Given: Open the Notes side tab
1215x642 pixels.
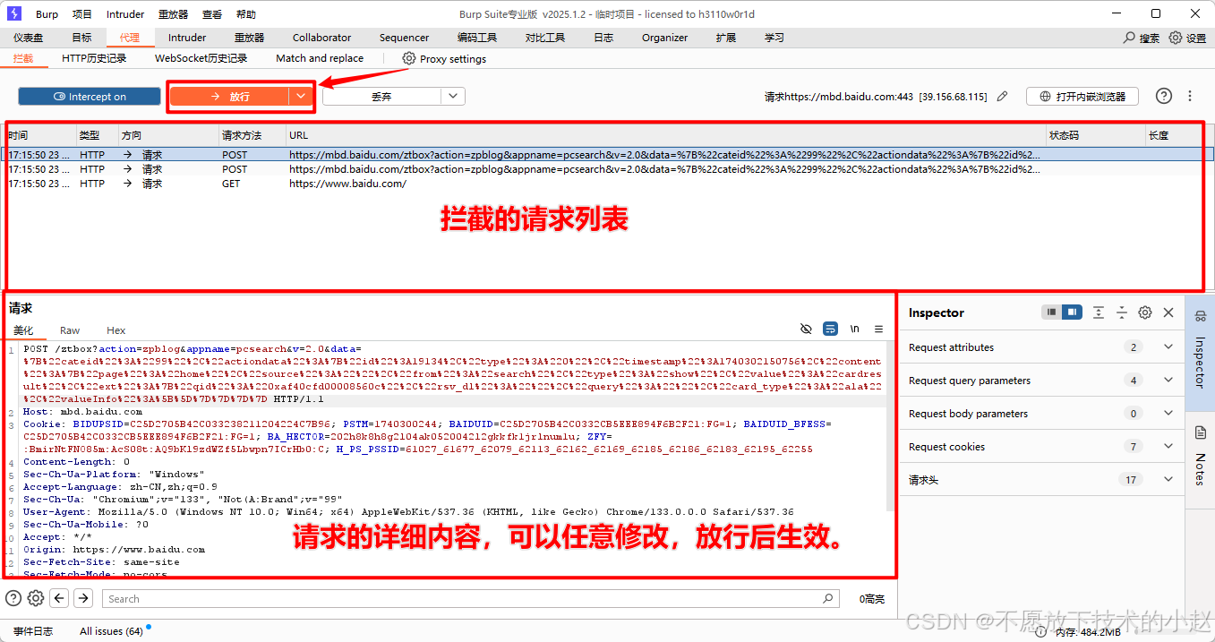Looking at the screenshot, I should (x=1200, y=457).
